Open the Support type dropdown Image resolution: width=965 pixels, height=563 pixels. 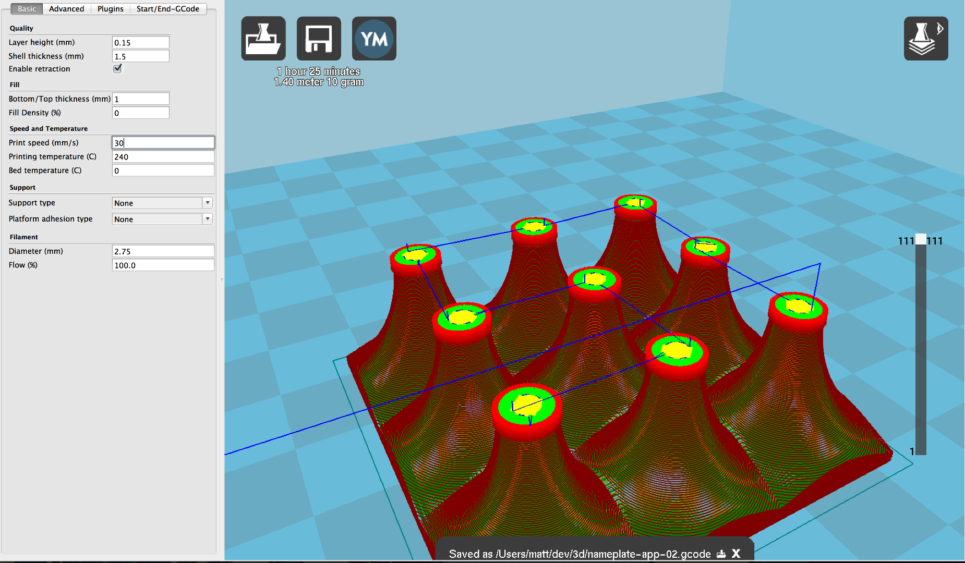click(x=163, y=203)
